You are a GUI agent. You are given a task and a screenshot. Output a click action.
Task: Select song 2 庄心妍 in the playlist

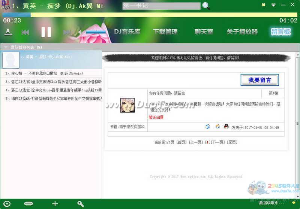(x=45, y=73)
